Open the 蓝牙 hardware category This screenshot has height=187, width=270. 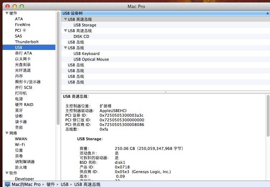tap(19, 110)
